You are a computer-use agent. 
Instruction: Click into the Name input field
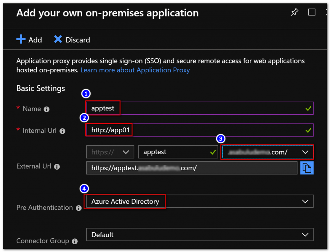point(200,108)
